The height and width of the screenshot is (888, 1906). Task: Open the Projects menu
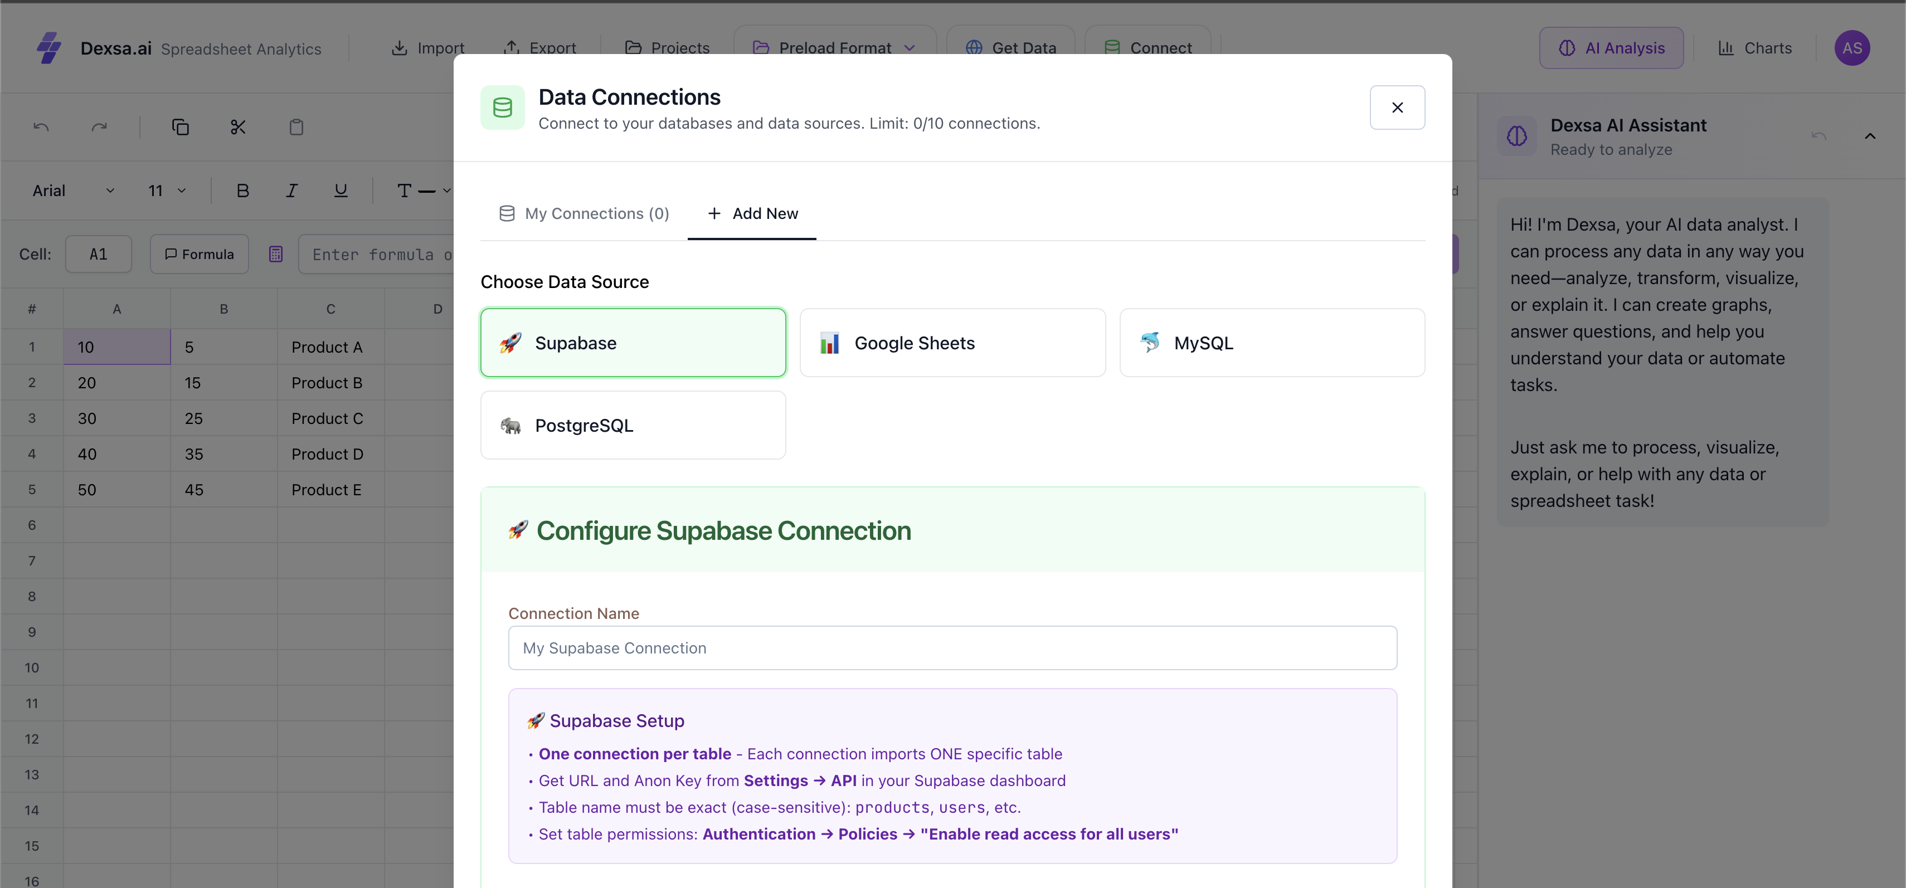pos(668,48)
